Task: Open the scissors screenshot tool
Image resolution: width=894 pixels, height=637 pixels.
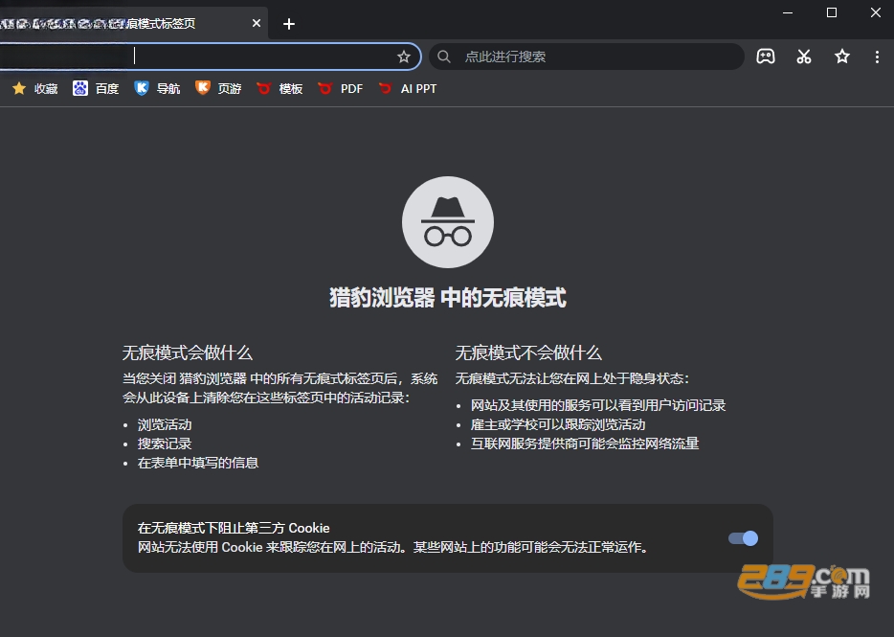Action: coord(804,57)
